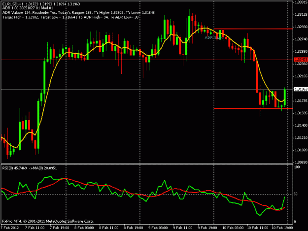The height and width of the screenshot is (231, 308).
Task: Click the 1.31210 price scale value
Action: tap(301, 138)
